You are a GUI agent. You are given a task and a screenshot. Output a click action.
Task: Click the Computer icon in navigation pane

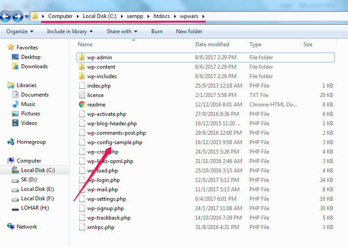click(11, 160)
